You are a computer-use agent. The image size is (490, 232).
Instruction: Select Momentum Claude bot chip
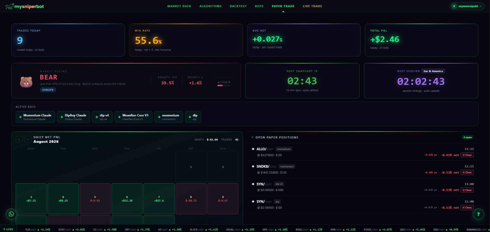35,117
